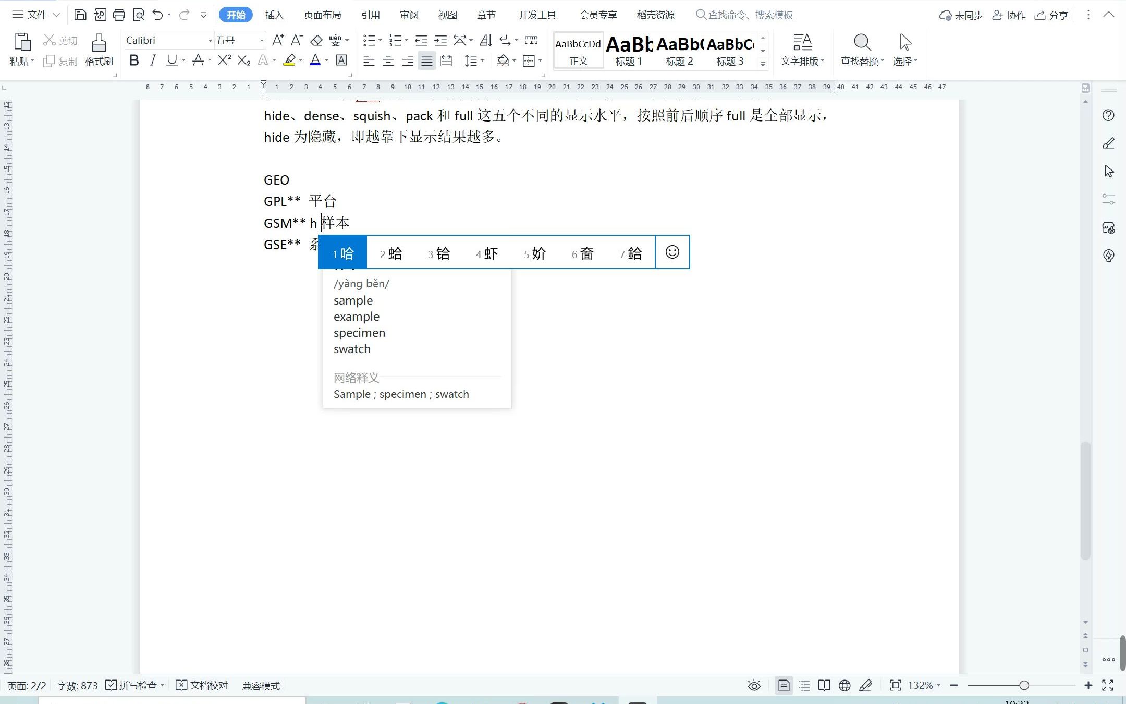Open the font size (五号) dropdown
The height and width of the screenshot is (704, 1126).
point(262,41)
